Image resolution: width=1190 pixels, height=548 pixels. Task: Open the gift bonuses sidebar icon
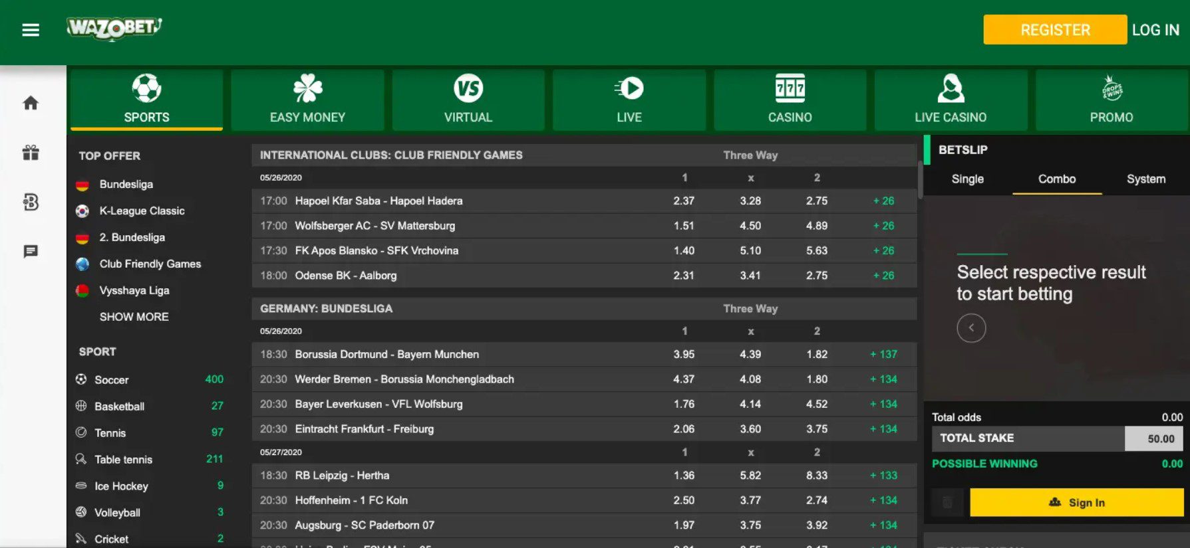click(x=31, y=153)
